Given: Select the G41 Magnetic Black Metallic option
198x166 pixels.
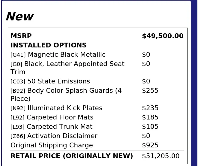Looking at the screenshot, I should point(58,55).
